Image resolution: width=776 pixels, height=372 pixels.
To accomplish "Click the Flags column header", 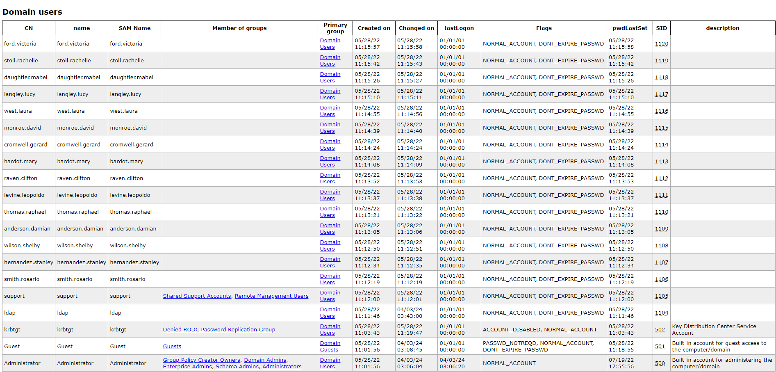I will [x=544, y=28].
